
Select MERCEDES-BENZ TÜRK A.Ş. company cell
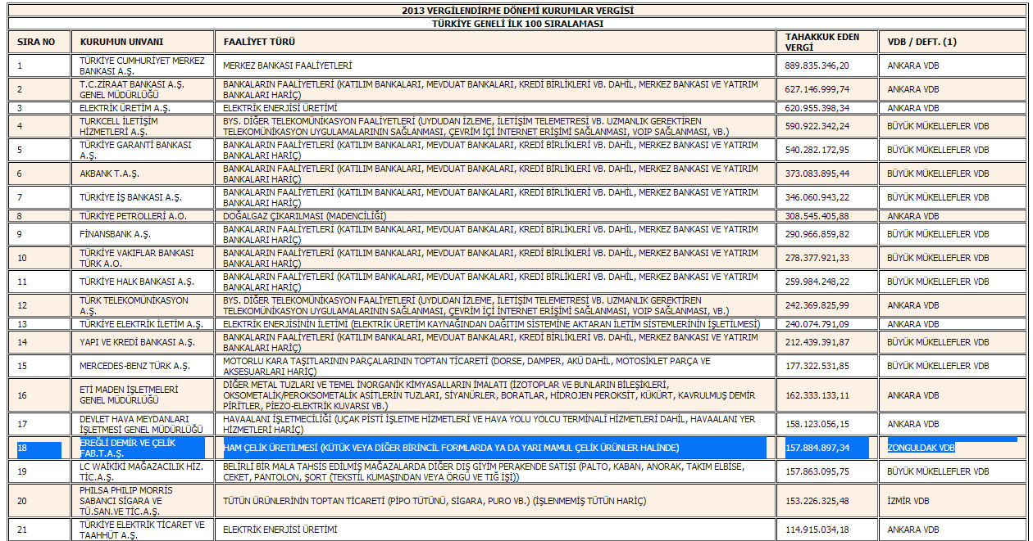[143, 366]
